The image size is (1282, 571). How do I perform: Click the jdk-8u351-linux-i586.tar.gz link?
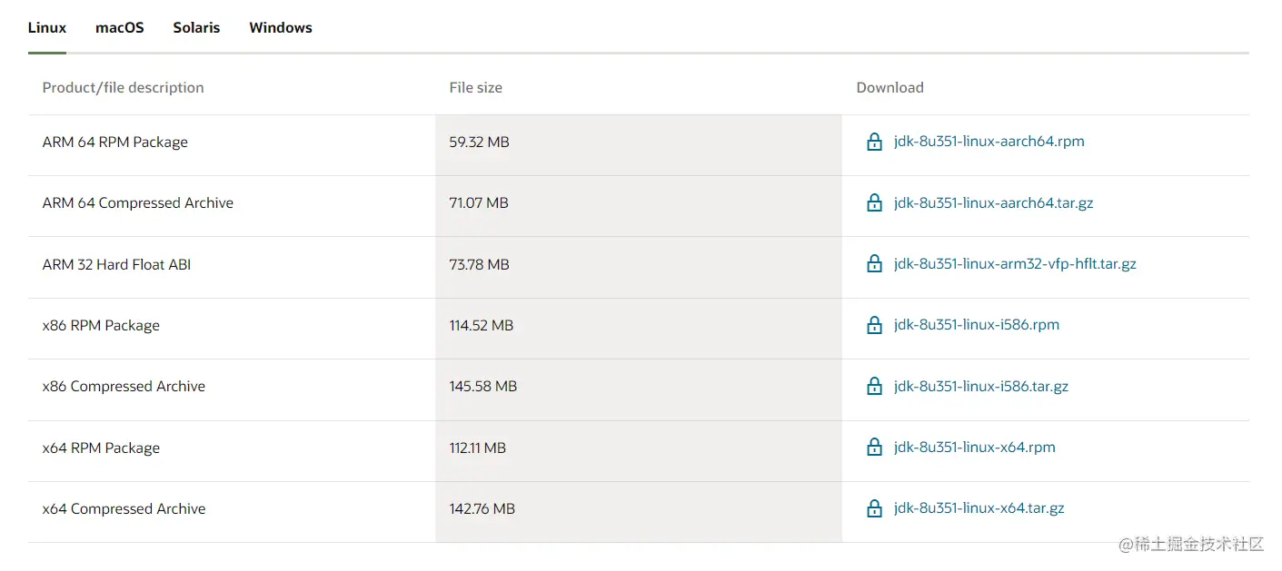(x=980, y=386)
